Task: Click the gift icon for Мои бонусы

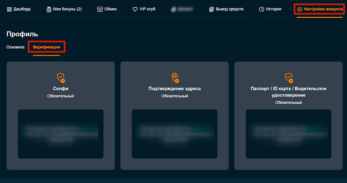Action: [x=49, y=9]
